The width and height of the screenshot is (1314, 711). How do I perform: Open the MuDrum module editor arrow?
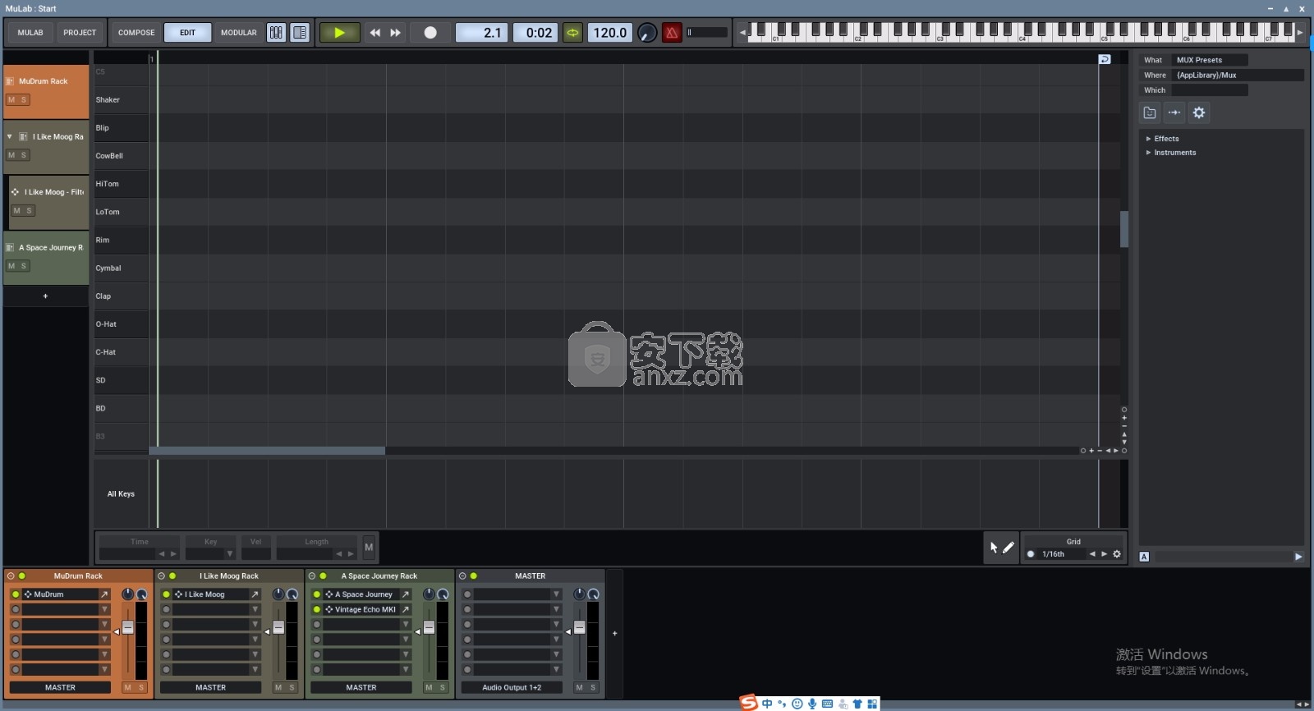click(104, 594)
